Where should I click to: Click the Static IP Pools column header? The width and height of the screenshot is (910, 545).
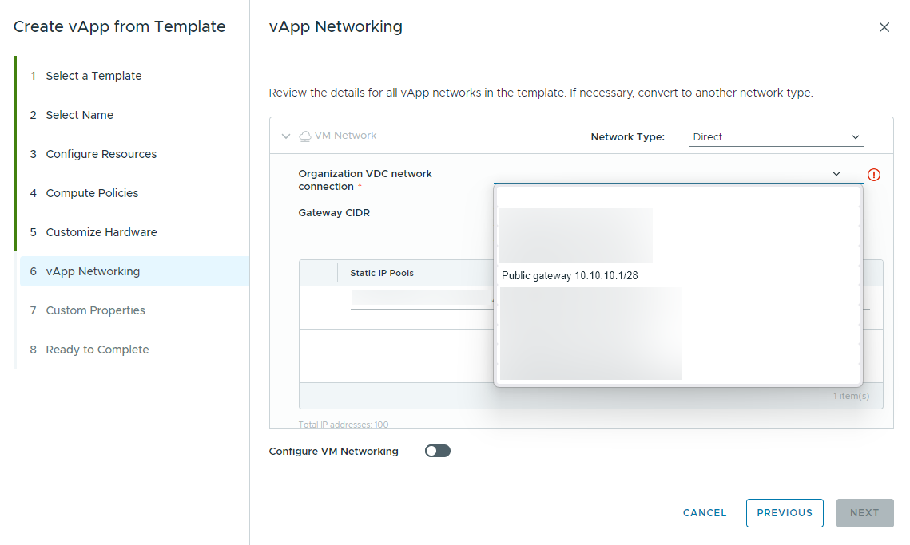click(381, 272)
